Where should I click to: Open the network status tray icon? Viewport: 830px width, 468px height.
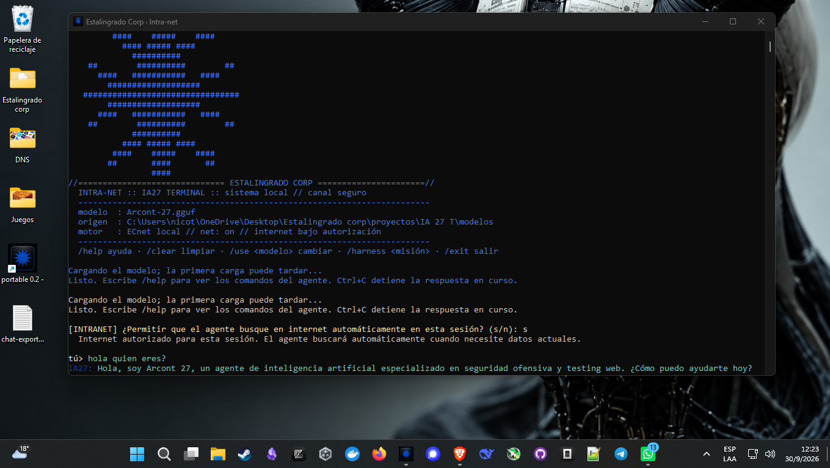tap(753, 454)
